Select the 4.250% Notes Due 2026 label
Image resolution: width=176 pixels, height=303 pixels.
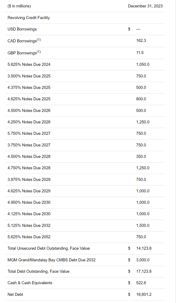[29, 122]
